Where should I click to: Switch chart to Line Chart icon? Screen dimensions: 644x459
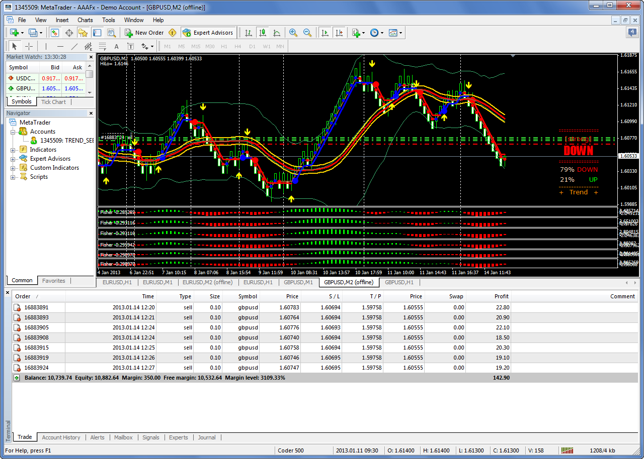pyautogui.click(x=277, y=33)
